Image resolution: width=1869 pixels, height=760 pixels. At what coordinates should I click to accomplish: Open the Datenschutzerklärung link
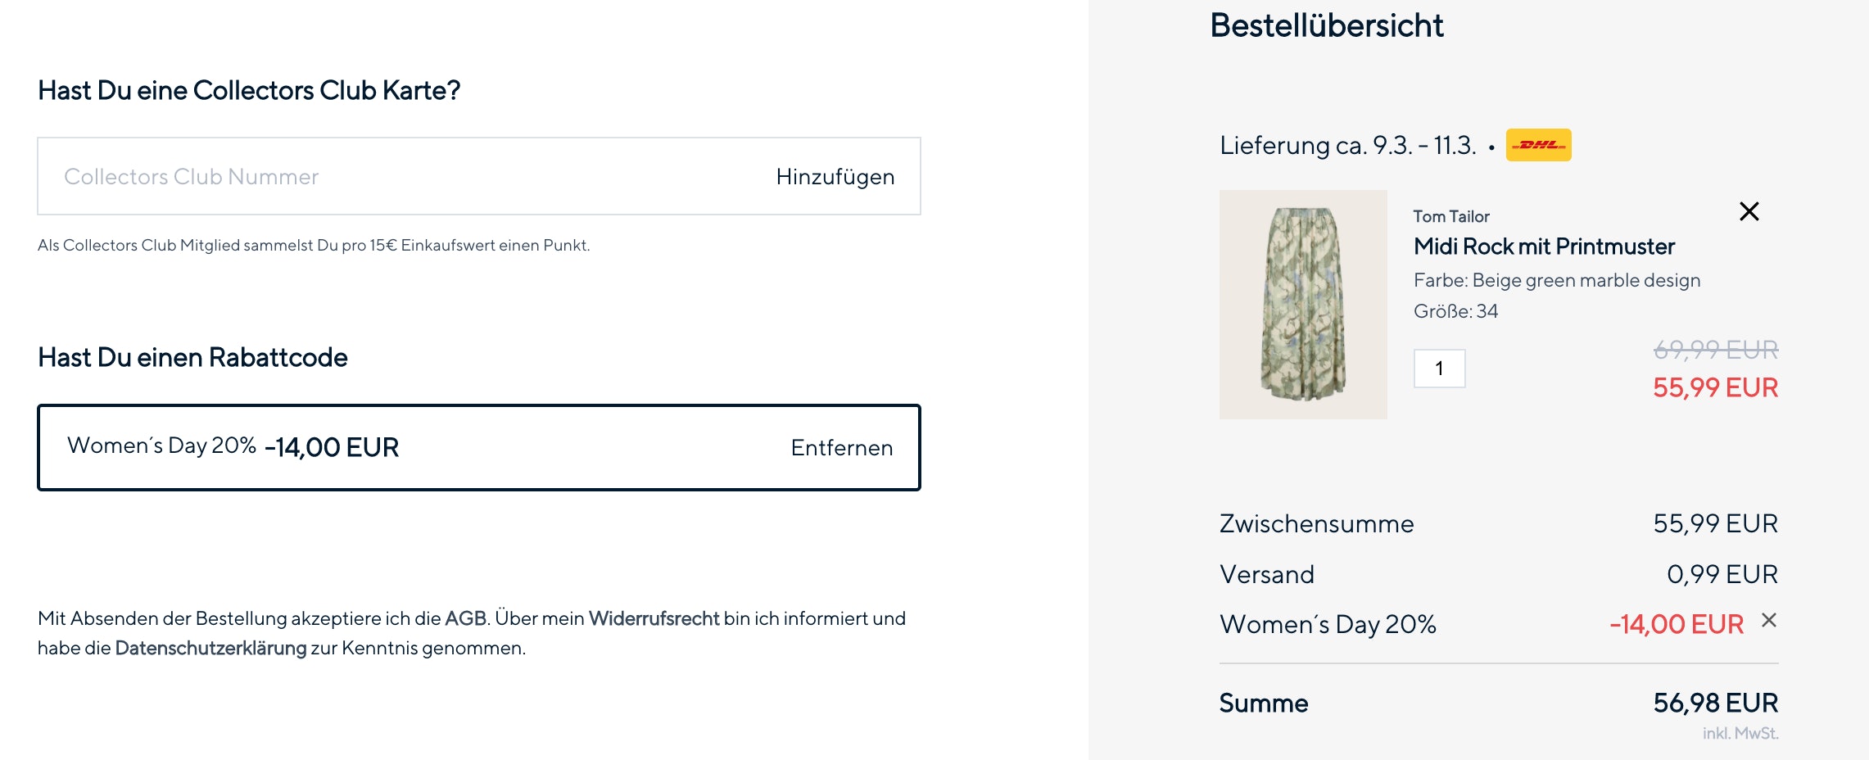click(x=210, y=648)
